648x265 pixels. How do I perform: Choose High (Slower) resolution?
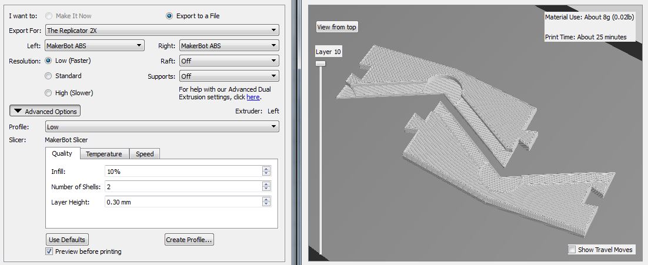point(48,93)
